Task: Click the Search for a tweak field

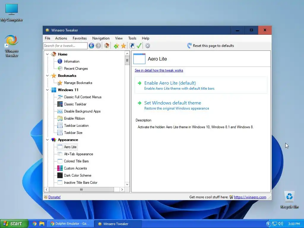Action: pyautogui.click(x=65, y=46)
